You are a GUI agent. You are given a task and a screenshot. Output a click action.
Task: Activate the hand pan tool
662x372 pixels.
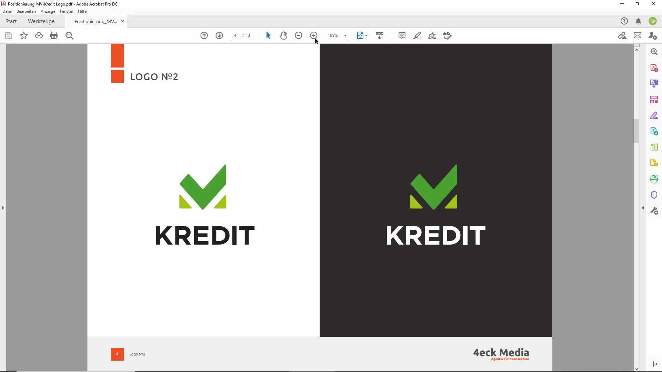tap(283, 35)
